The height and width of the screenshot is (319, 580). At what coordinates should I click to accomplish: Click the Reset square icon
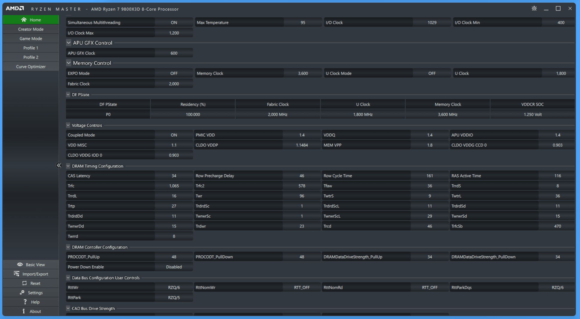(25, 283)
